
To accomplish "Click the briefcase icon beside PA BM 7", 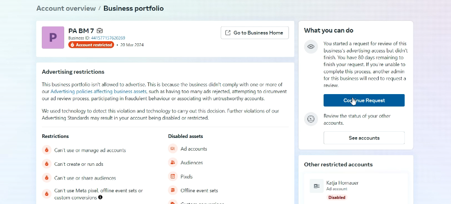I will pyautogui.click(x=100, y=31).
